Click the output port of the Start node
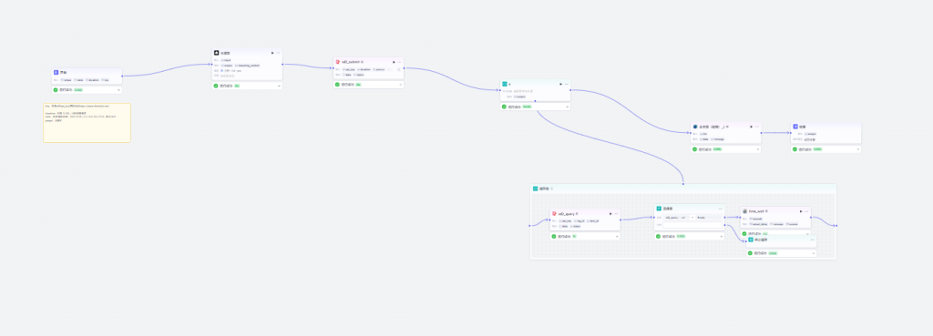 (122, 76)
